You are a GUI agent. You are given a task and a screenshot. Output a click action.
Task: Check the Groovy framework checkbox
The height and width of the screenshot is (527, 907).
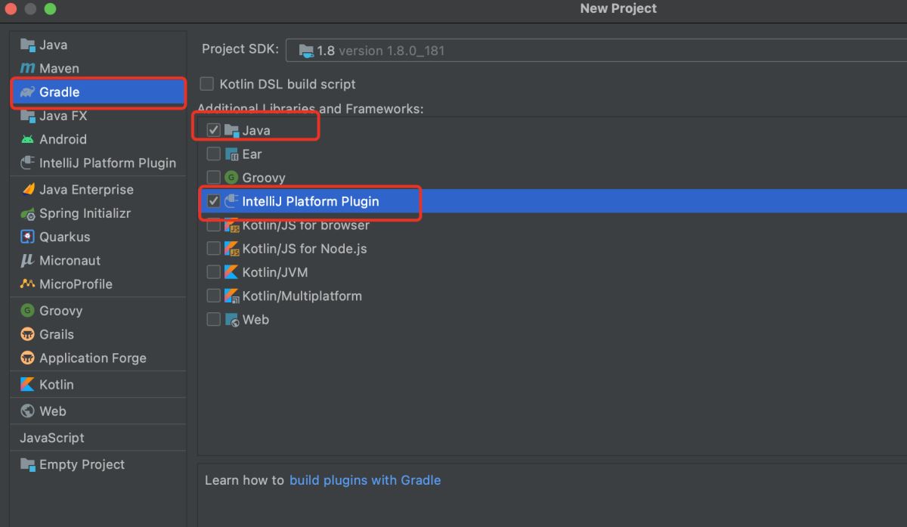tap(214, 178)
